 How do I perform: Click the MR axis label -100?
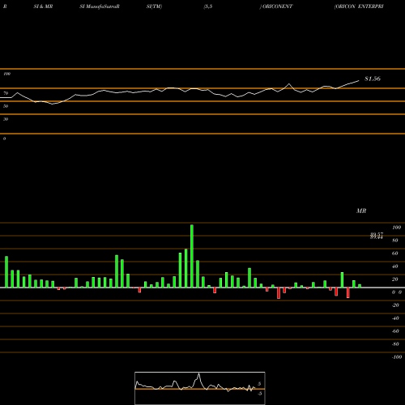[397, 357]
